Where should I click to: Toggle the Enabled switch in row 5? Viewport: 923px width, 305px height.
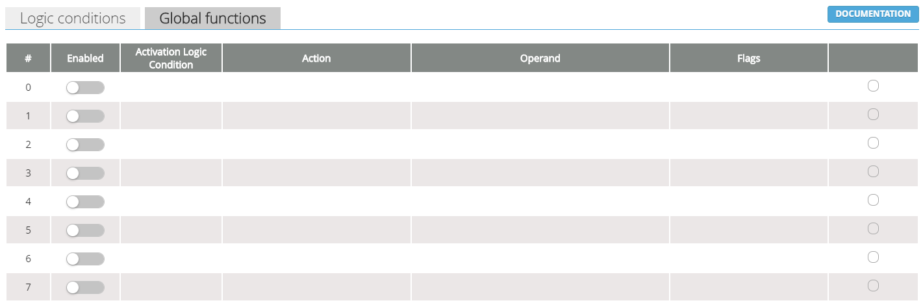point(85,230)
